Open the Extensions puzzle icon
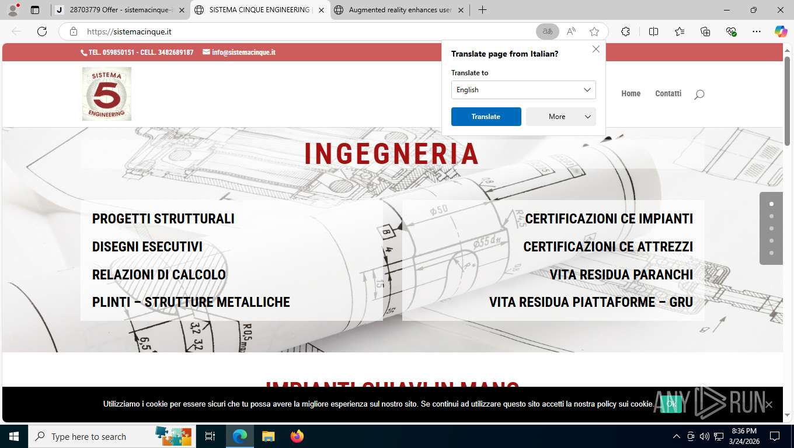The height and width of the screenshot is (448, 794). coord(625,32)
